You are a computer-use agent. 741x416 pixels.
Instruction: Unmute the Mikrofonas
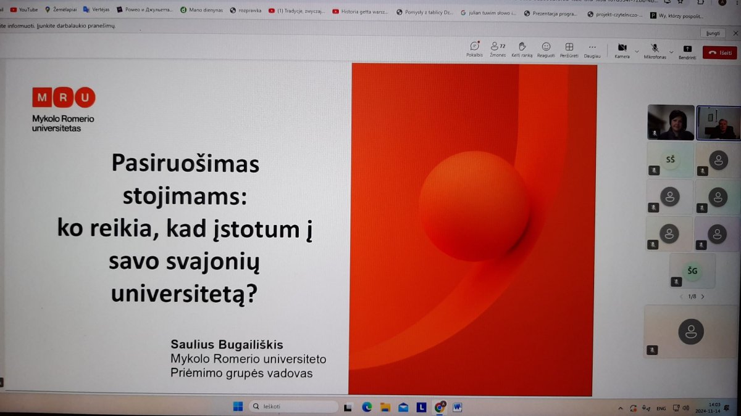click(x=655, y=49)
